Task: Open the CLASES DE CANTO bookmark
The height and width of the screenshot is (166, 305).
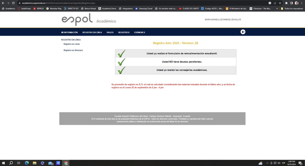Action: (189, 8)
